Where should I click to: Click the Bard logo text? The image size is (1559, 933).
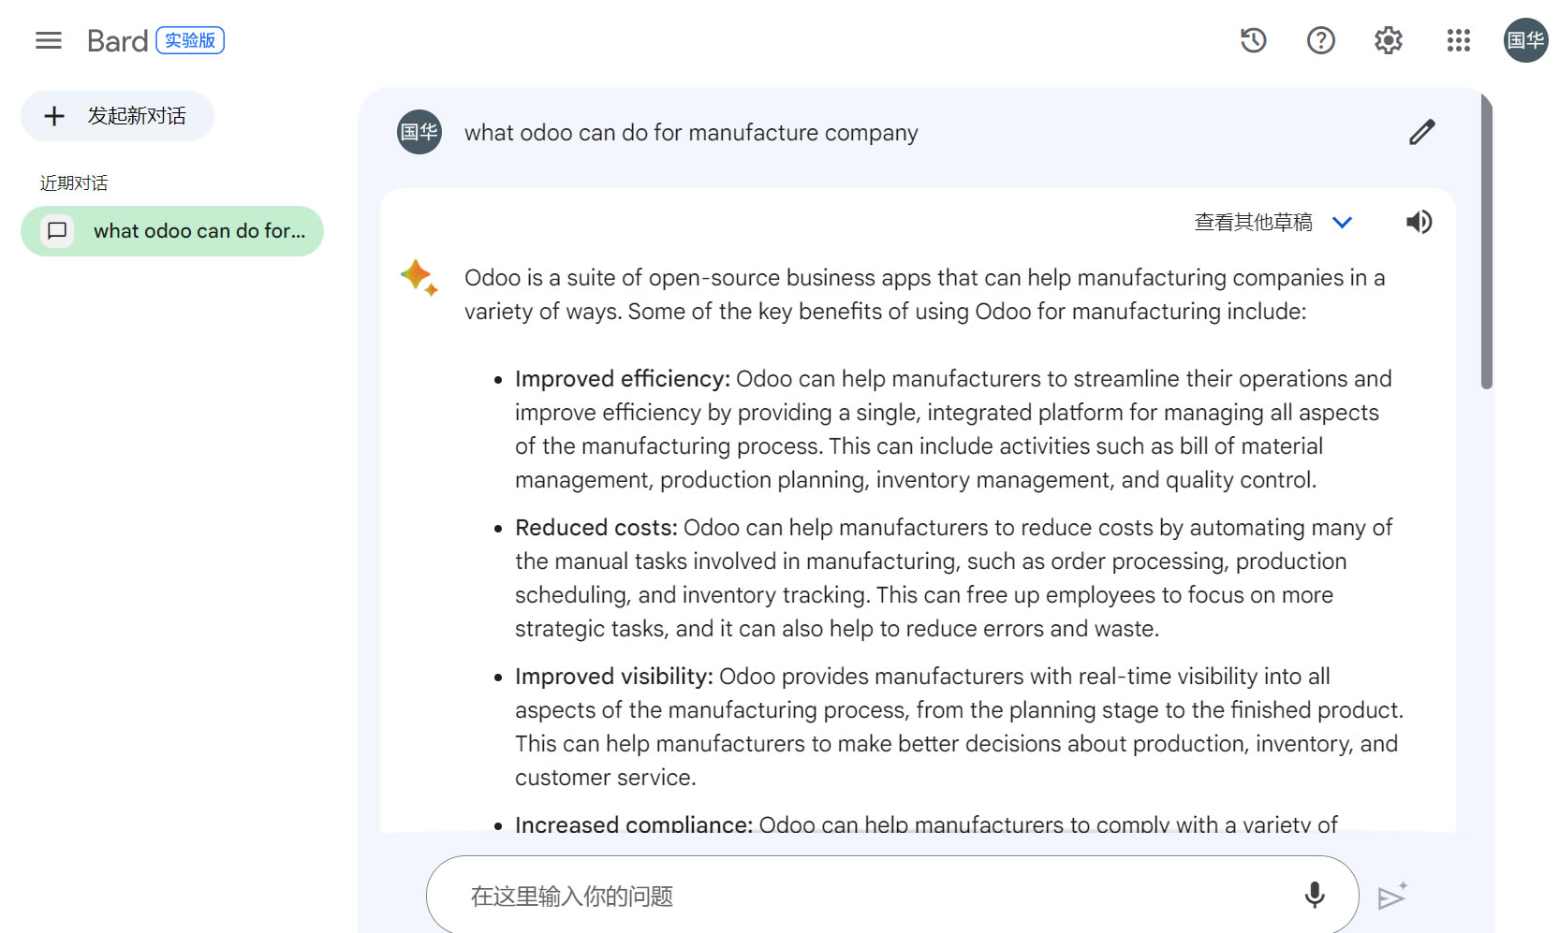[117, 40]
